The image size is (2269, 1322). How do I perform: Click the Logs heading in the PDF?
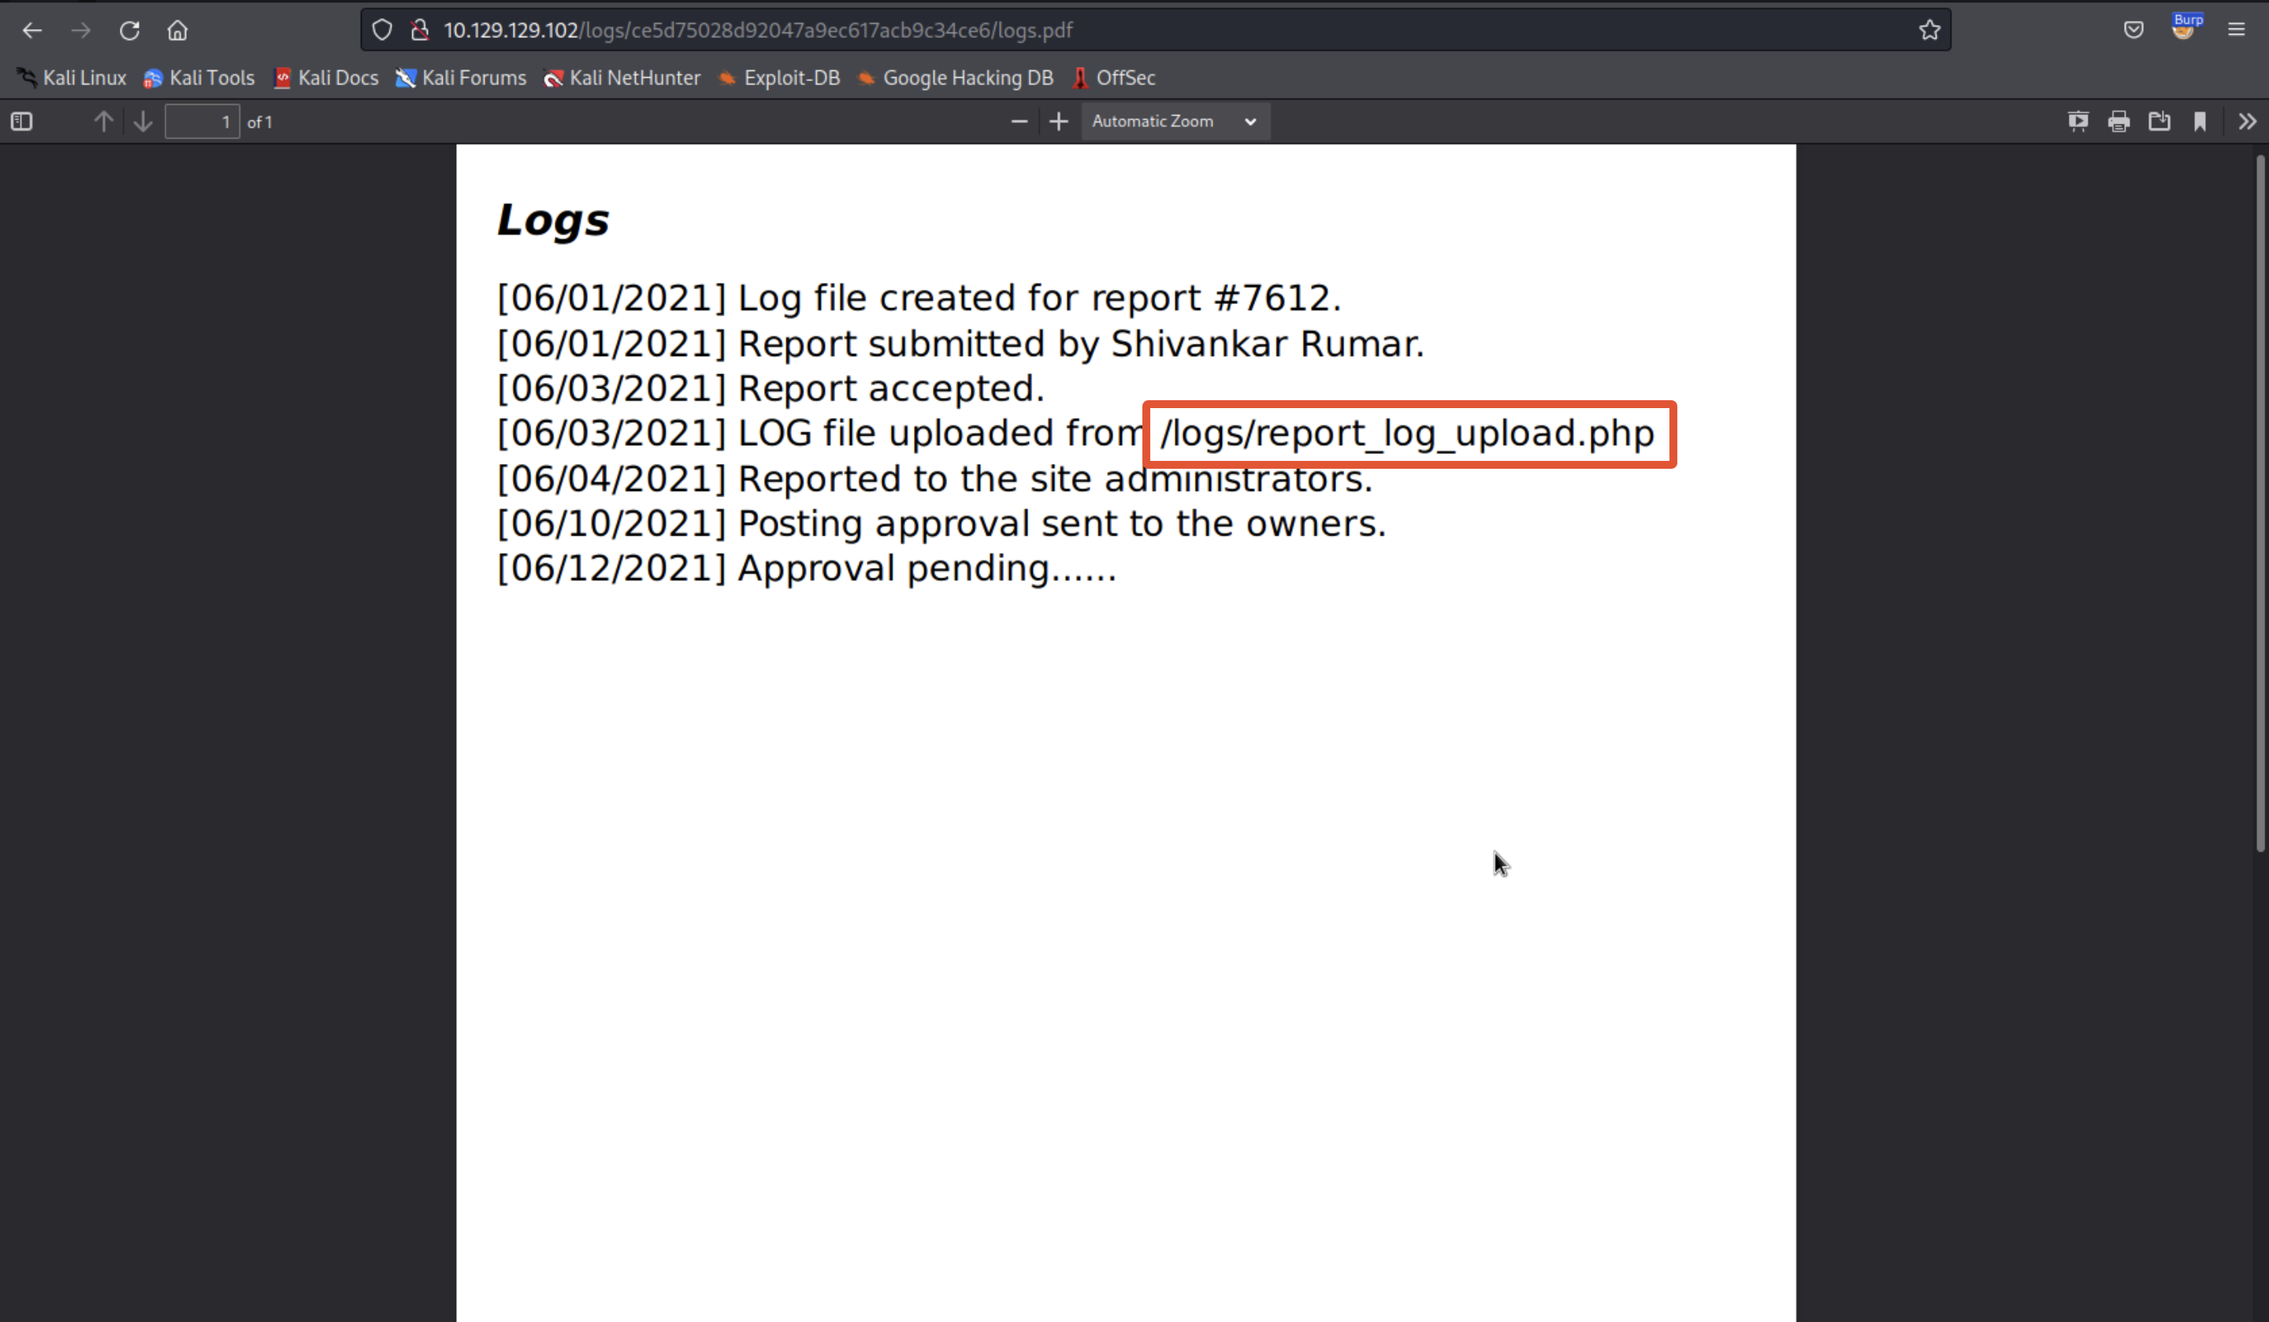click(x=553, y=220)
